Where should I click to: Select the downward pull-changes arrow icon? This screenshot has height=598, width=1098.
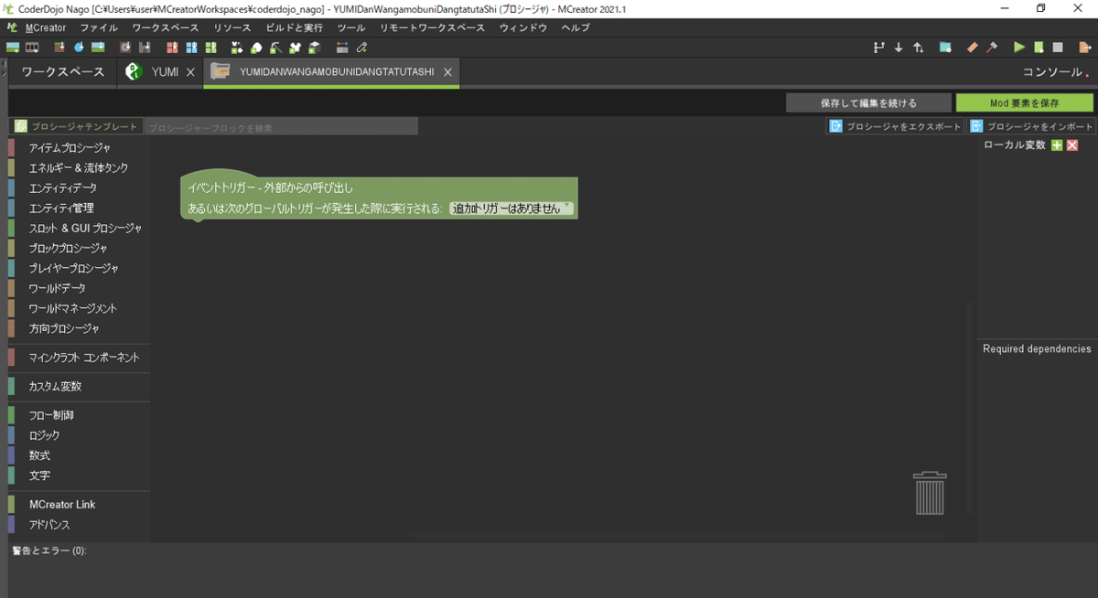click(899, 47)
